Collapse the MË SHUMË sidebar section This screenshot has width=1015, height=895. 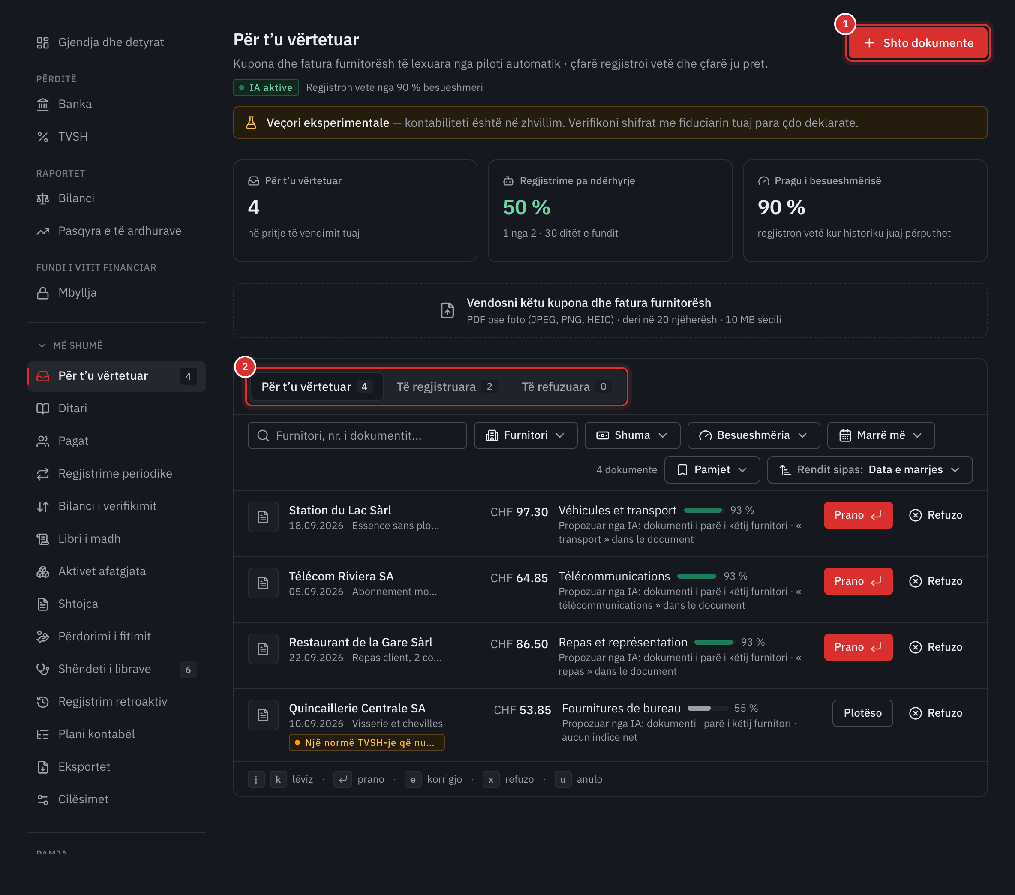(70, 345)
